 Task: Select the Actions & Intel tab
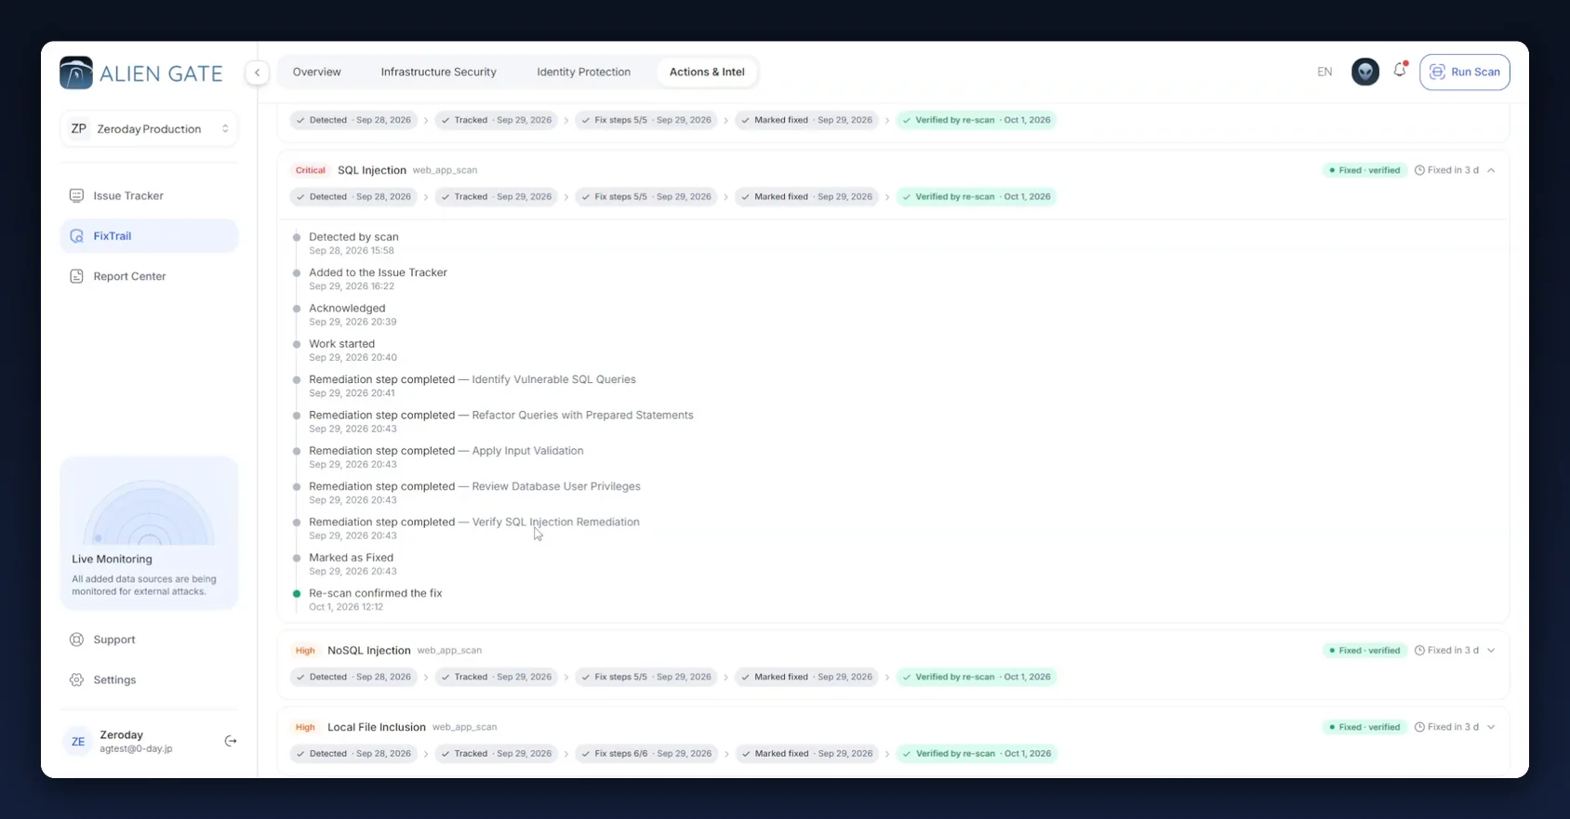pyautogui.click(x=707, y=72)
